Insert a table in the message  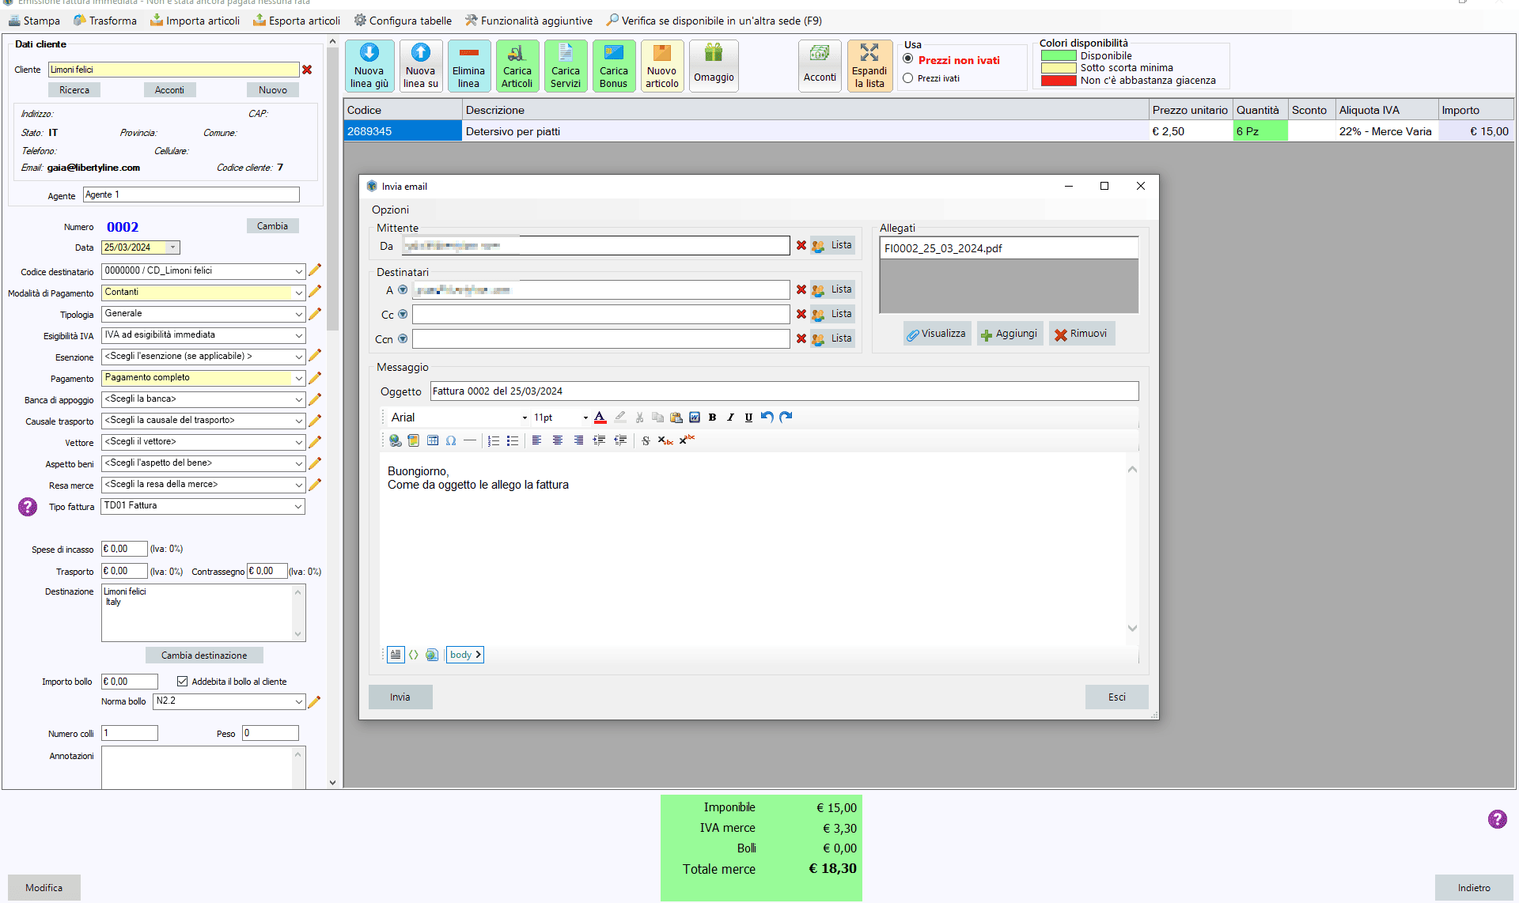click(432, 440)
